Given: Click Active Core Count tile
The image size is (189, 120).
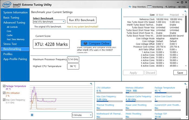Looking at the screenshot, I should tap(168, 99).
